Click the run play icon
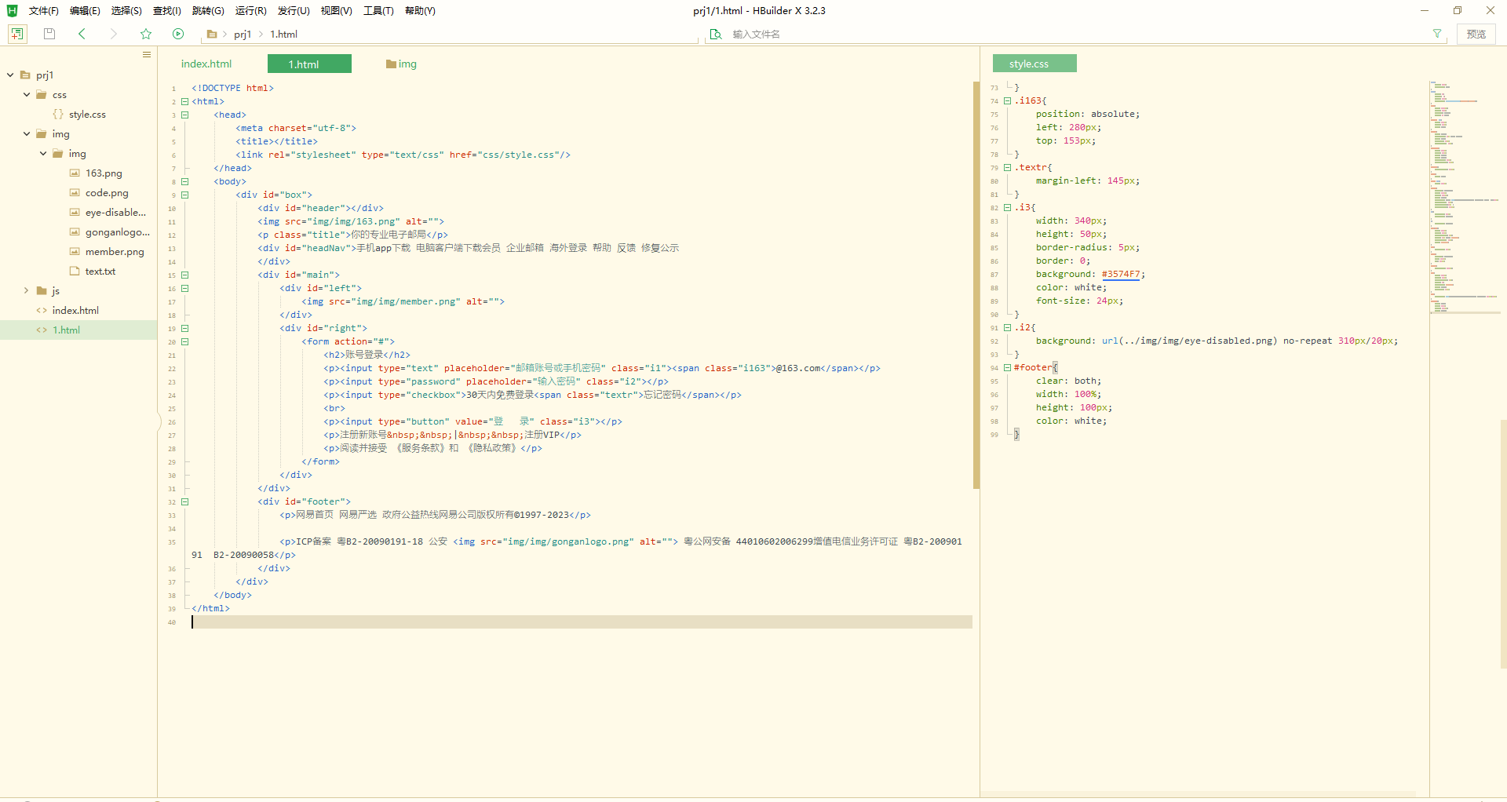Image resolution: width=1507 pixels, height=802 pixels. click(x=178, y=34)
